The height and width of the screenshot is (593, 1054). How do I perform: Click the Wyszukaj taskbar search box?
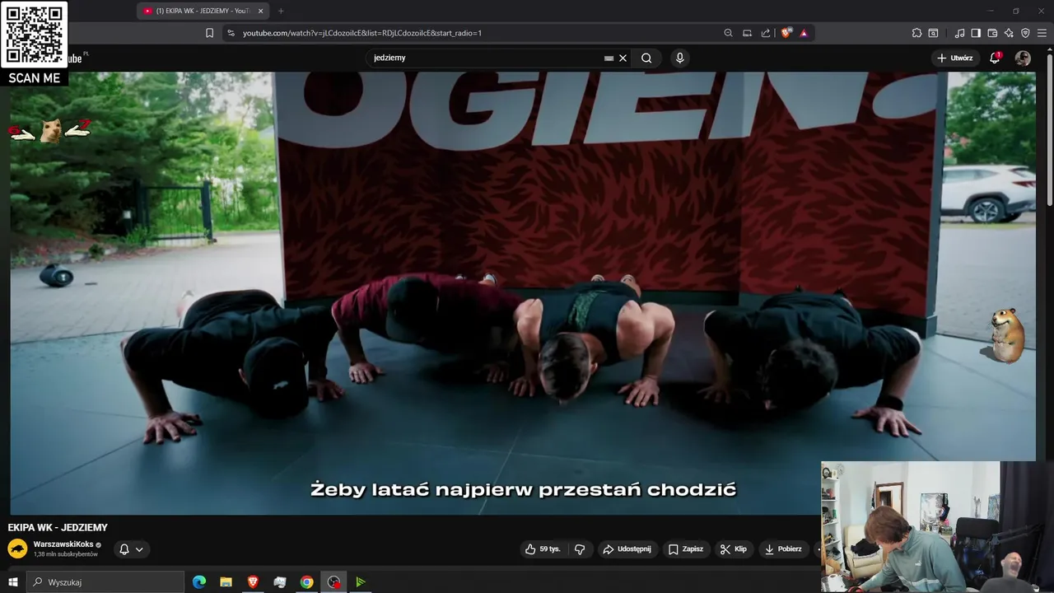coord(105,582)
